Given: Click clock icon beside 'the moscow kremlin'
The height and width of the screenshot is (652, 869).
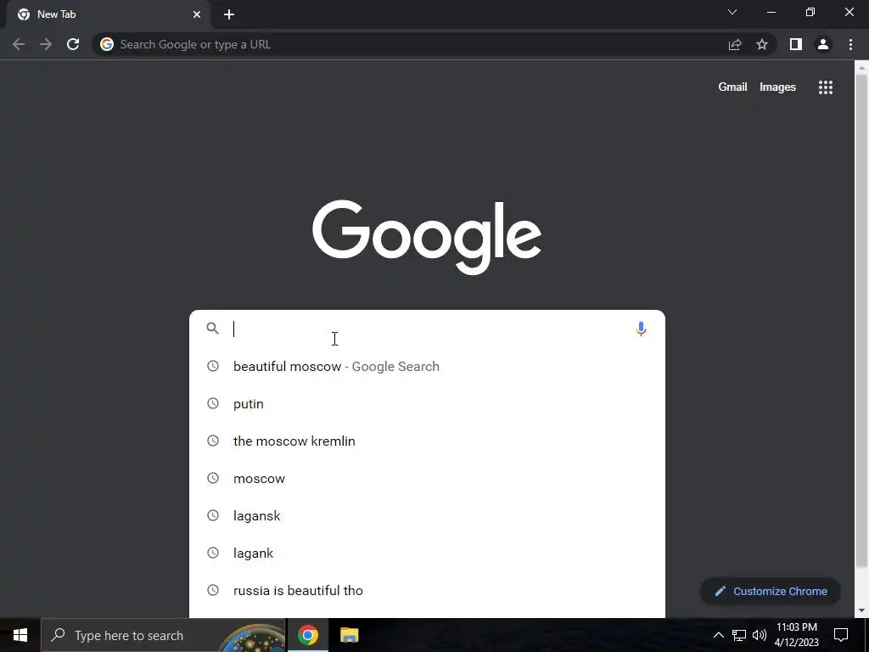Looking at the screenshot, I should pos(213,441).
